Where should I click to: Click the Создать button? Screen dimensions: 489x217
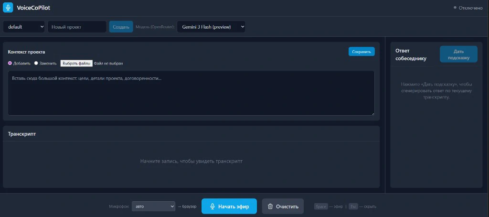[121, 27]
